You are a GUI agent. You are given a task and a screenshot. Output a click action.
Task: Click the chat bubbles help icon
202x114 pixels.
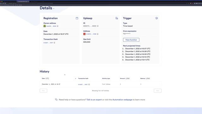coord(56,99)
